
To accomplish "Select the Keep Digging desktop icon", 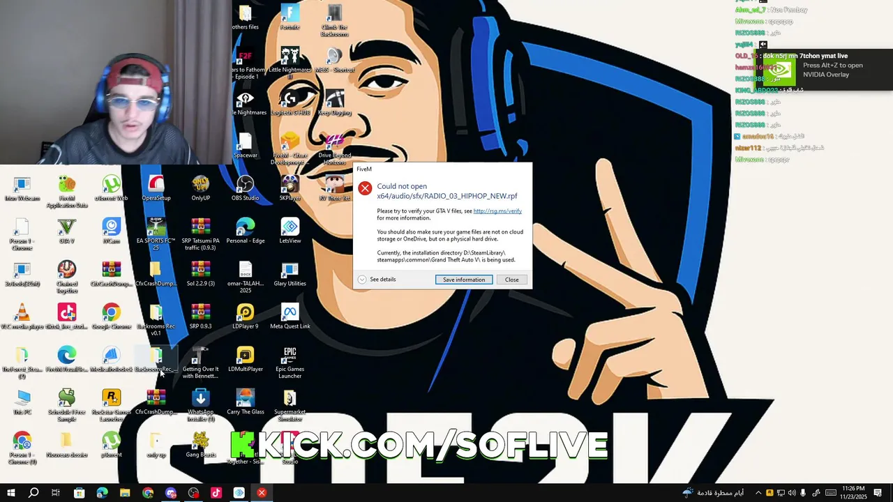I will (334, 102).
